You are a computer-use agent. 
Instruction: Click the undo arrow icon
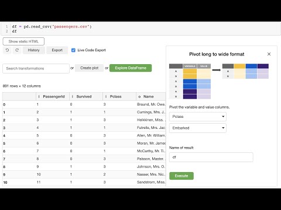[x=7, y=50]
